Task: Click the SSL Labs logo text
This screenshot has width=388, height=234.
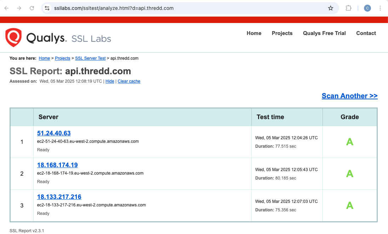Action: (x=91, y=39)
